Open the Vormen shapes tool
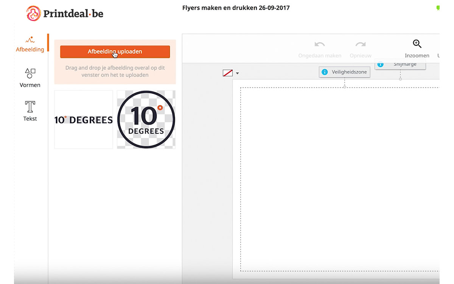 pos(30,73)
